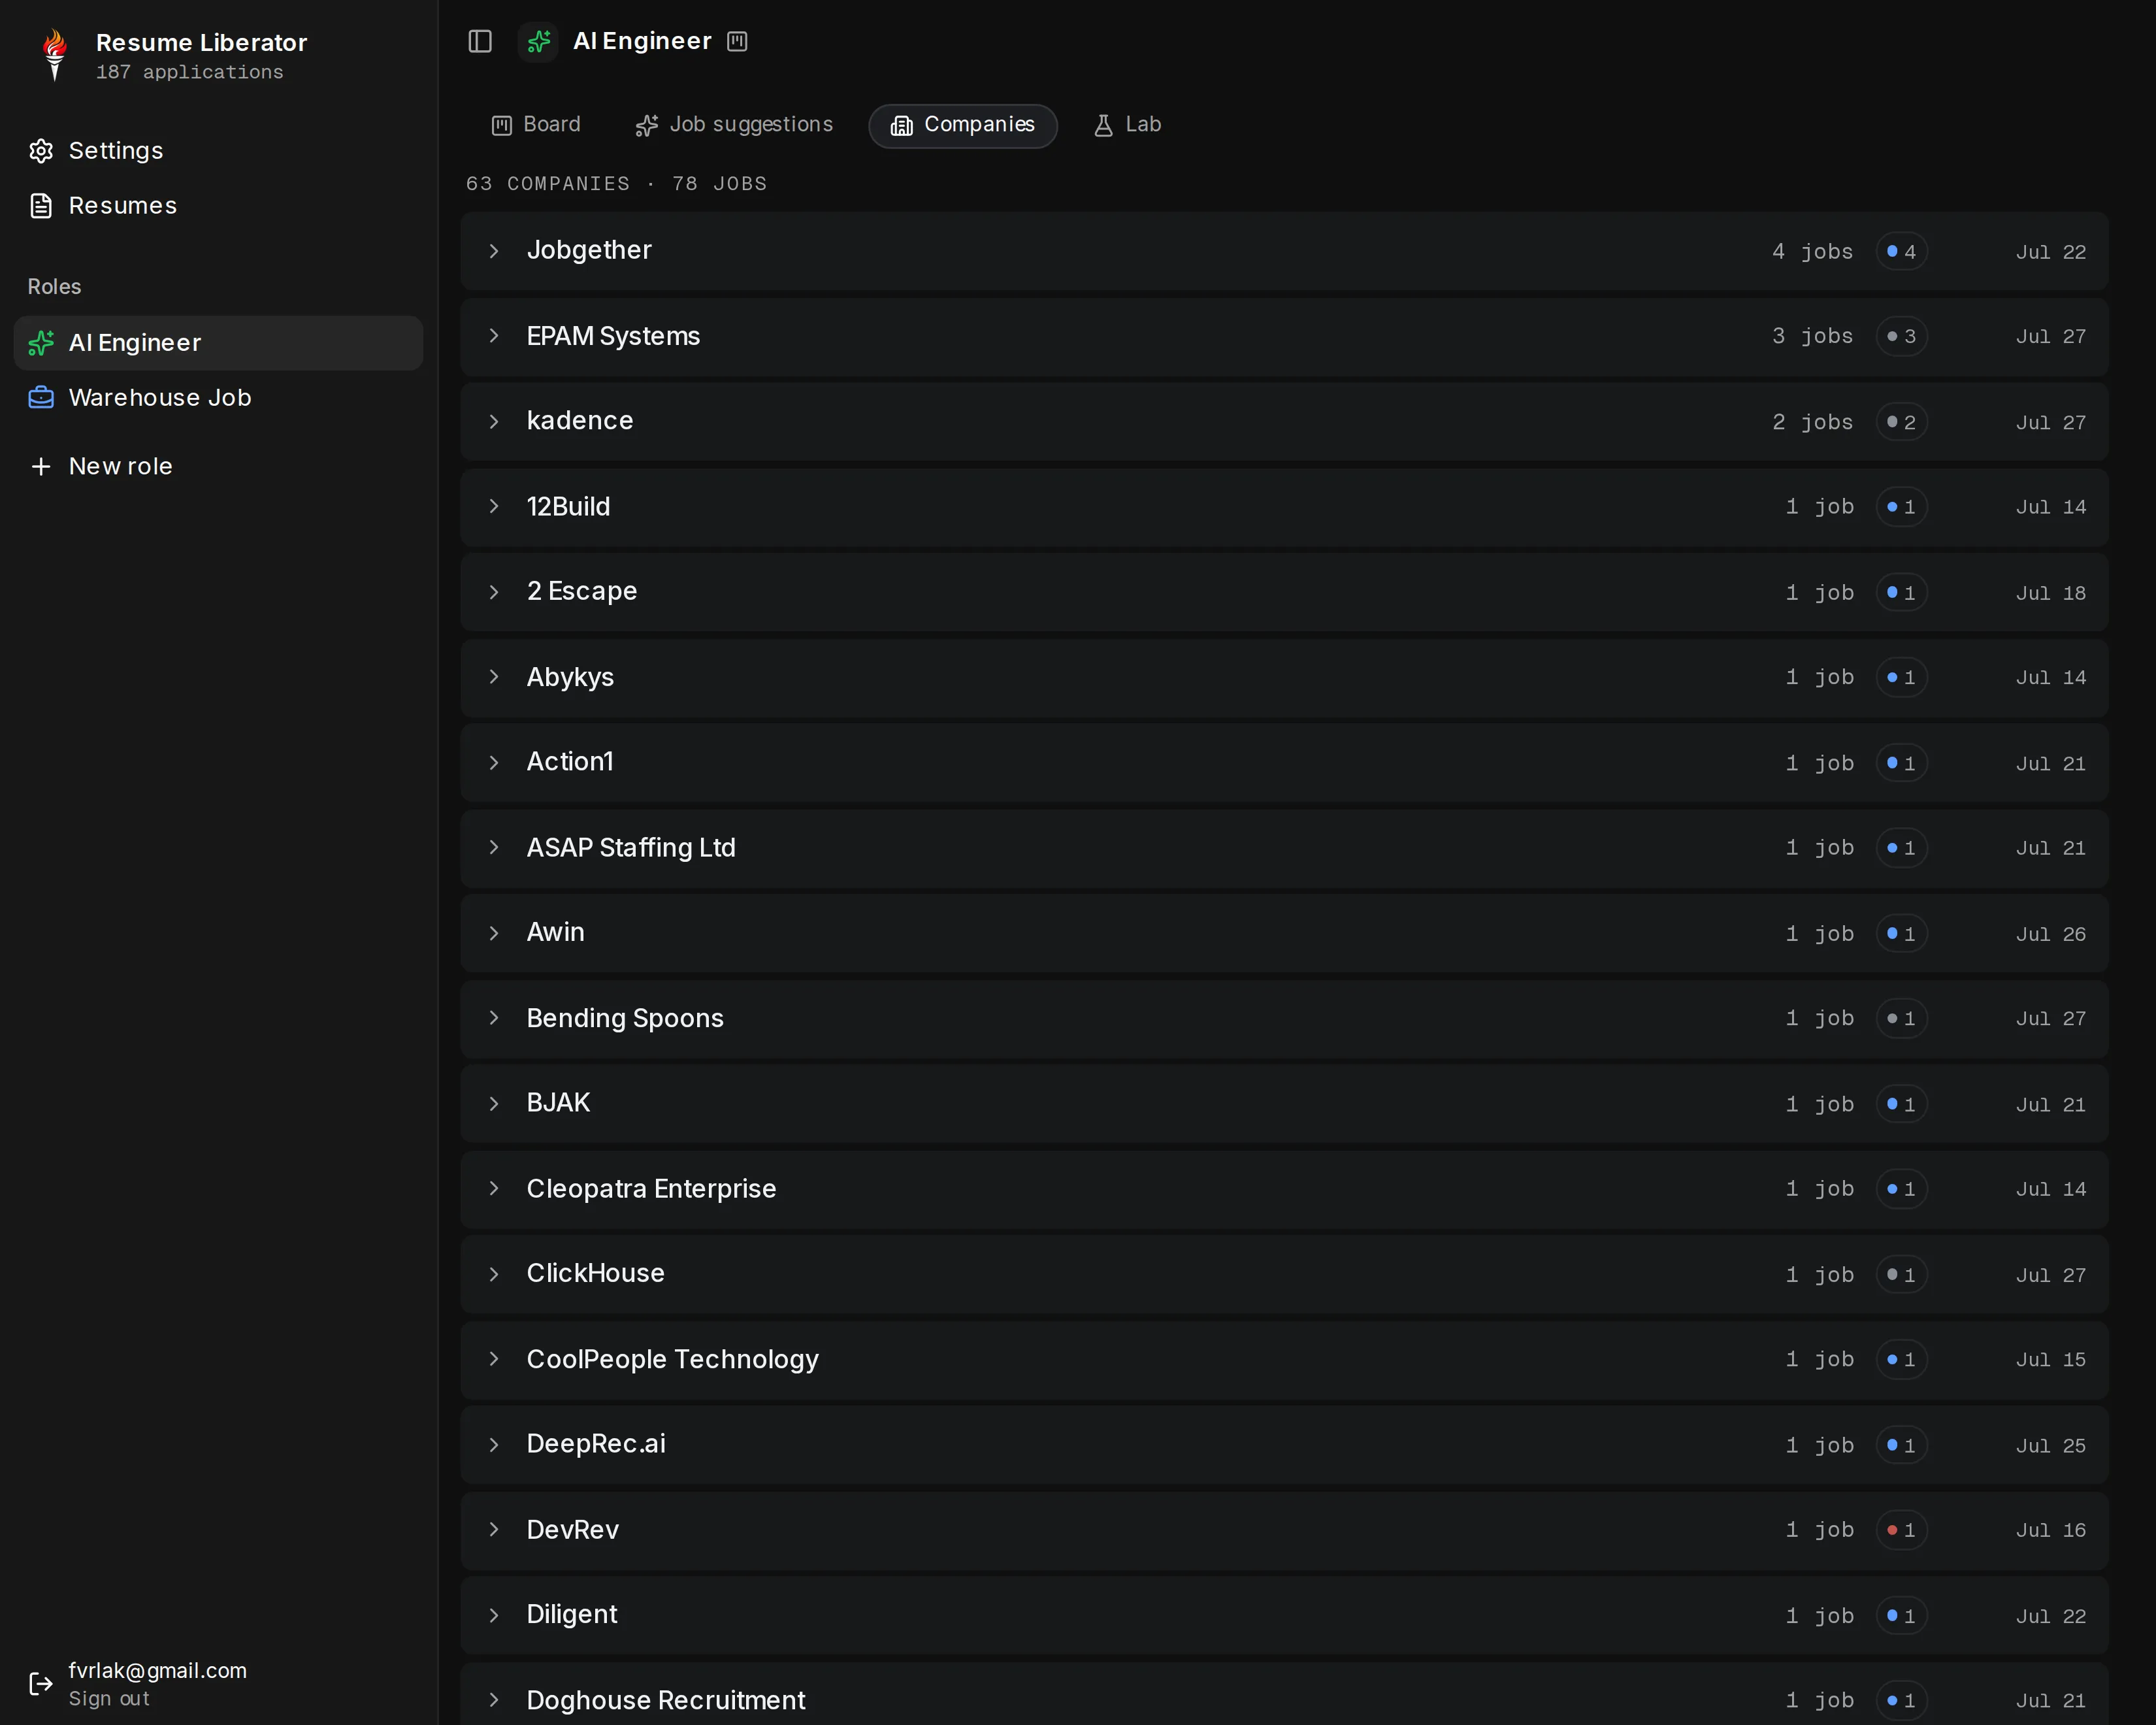Expand the ASAP Staffing Ltd chevron

click(494, 848)
